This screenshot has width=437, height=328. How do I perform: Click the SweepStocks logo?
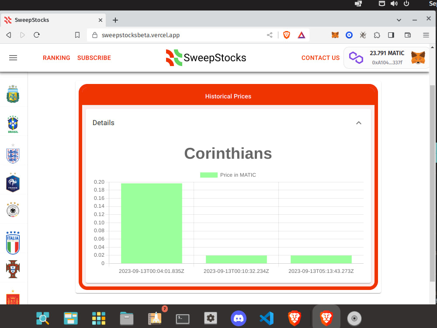206,58
